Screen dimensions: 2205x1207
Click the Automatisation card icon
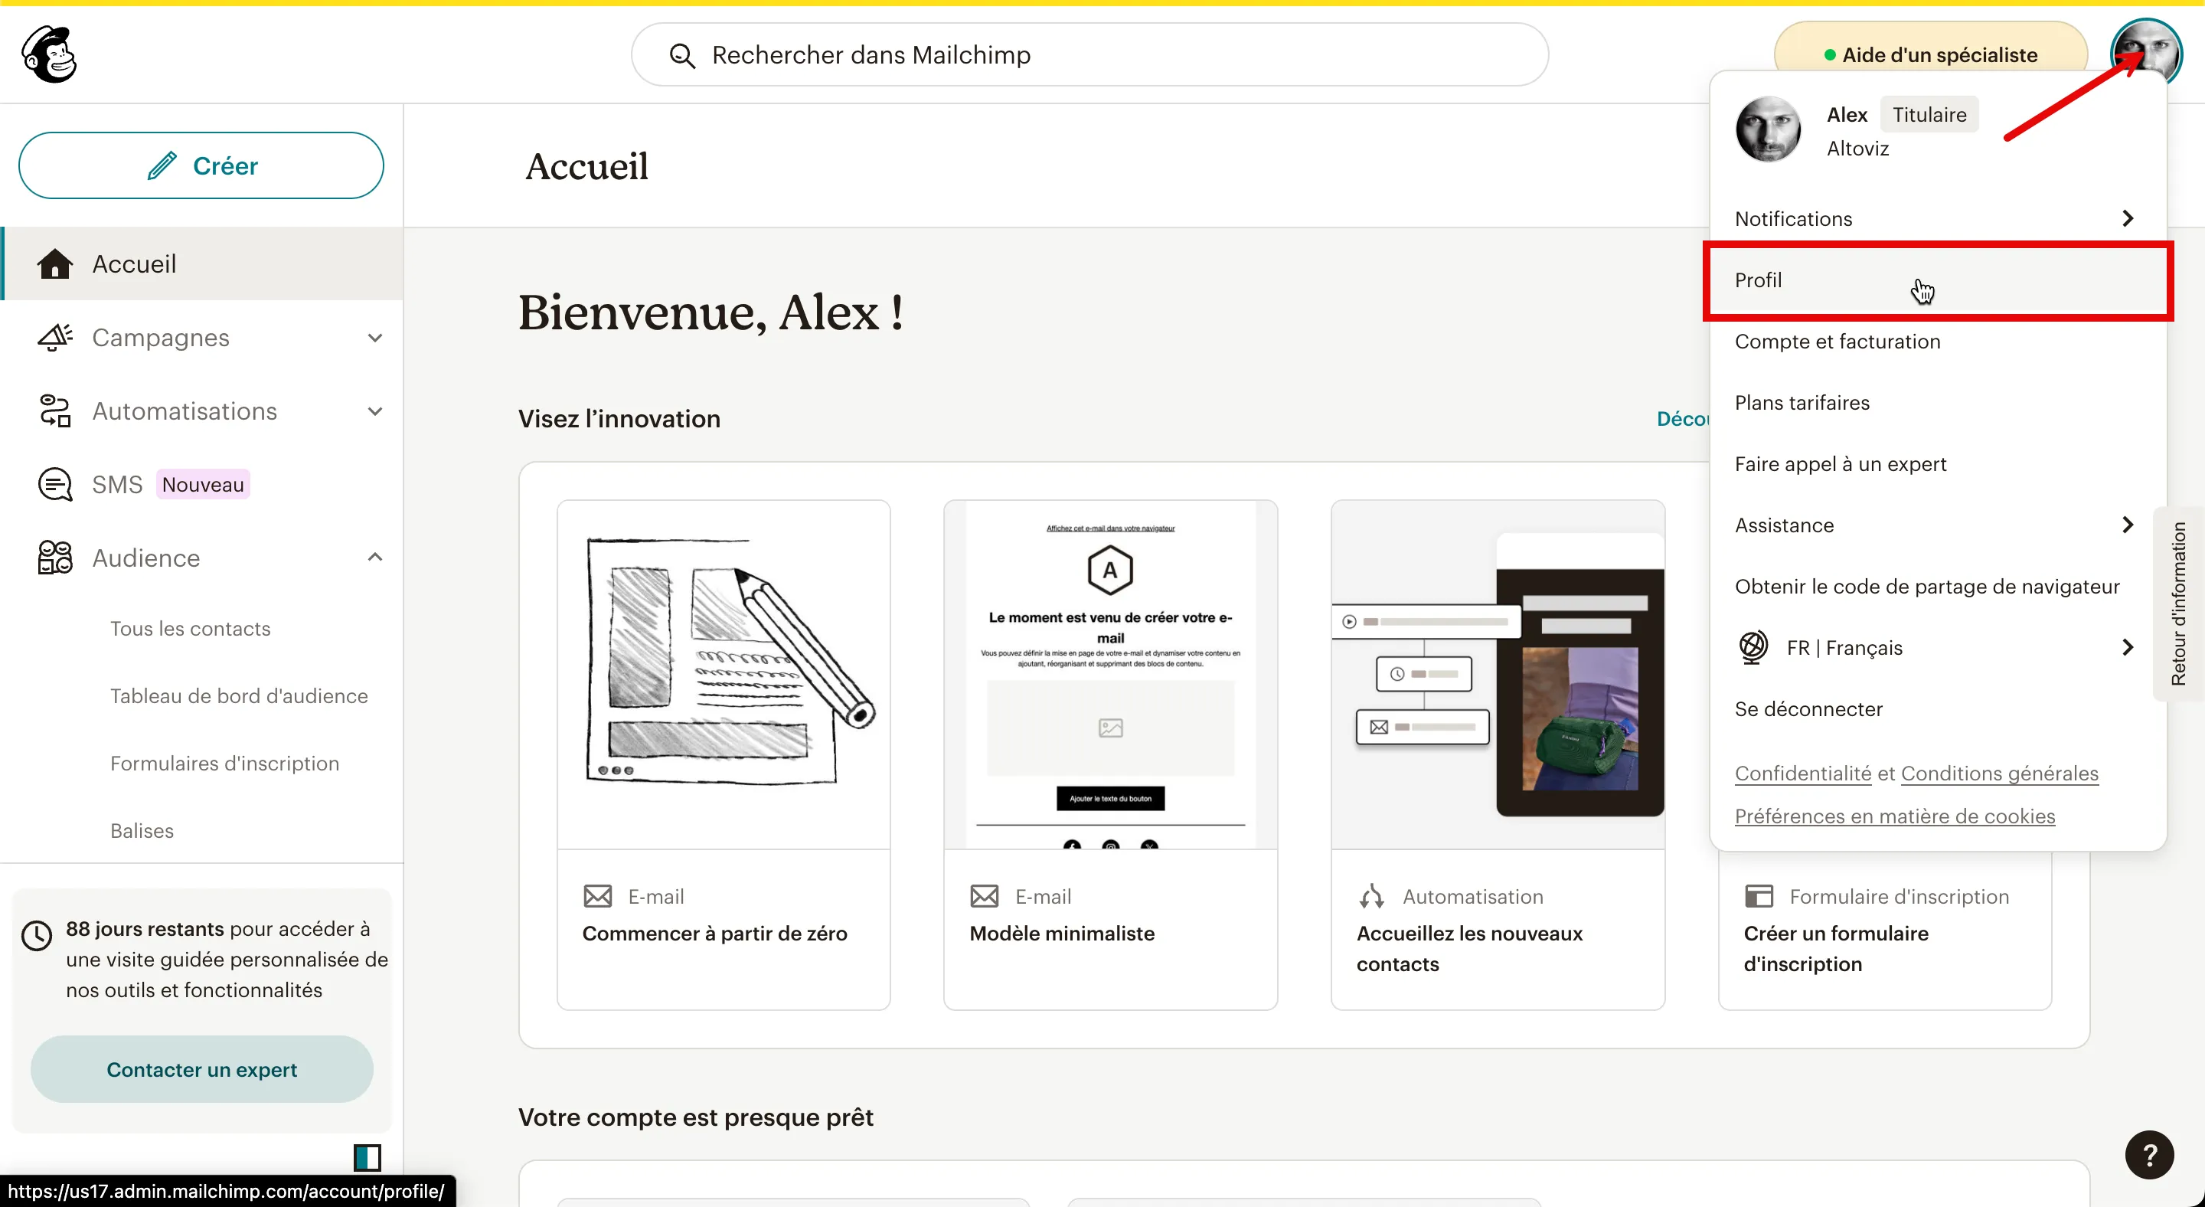[1371, 896]
